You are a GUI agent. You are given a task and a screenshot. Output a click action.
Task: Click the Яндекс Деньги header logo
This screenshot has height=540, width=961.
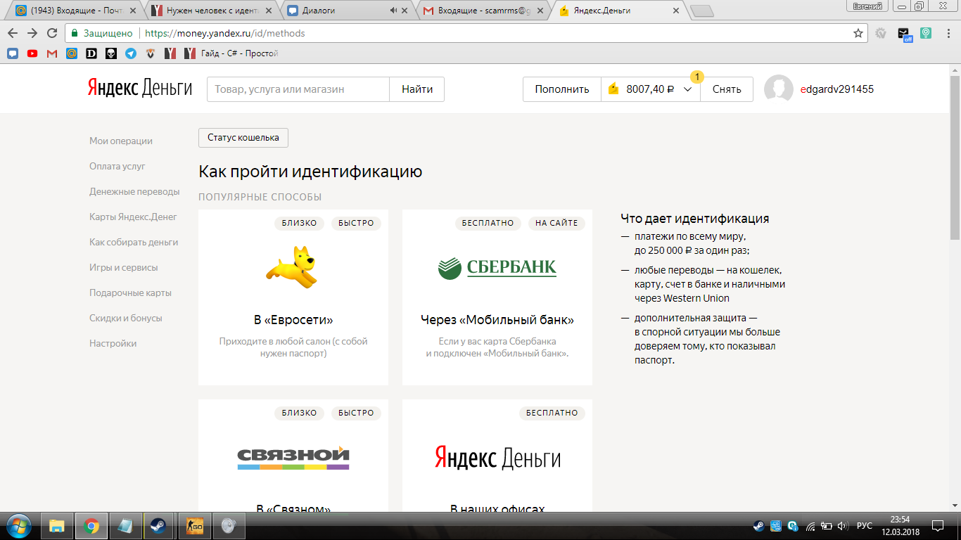[140, 88]
